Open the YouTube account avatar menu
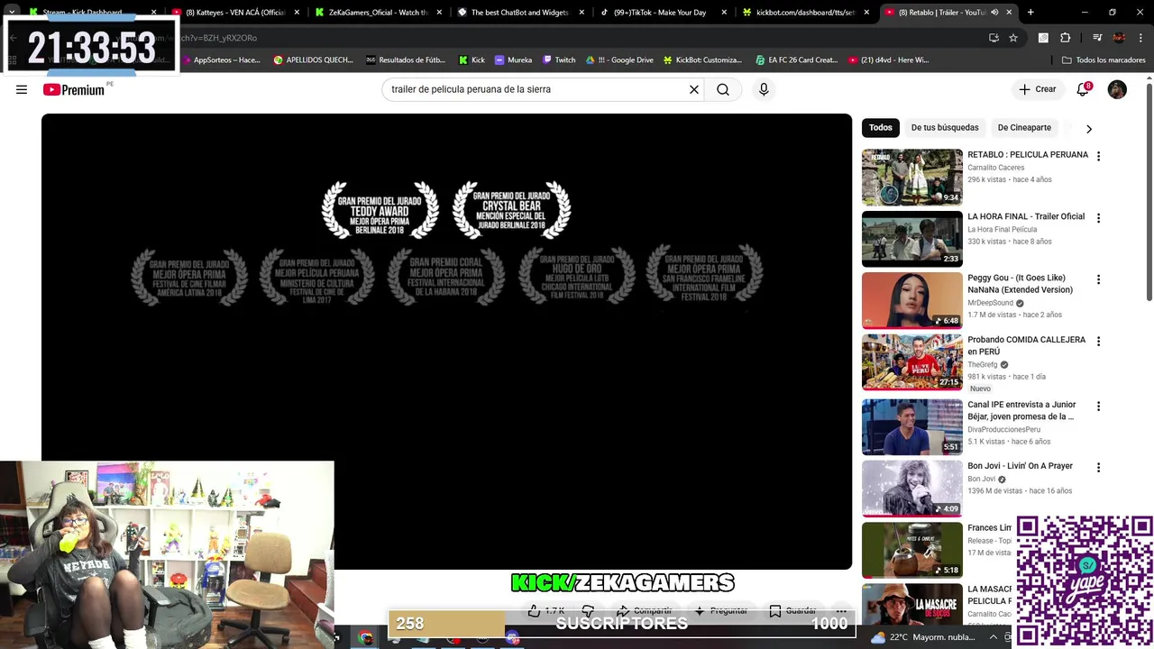 click(1117, 89)
